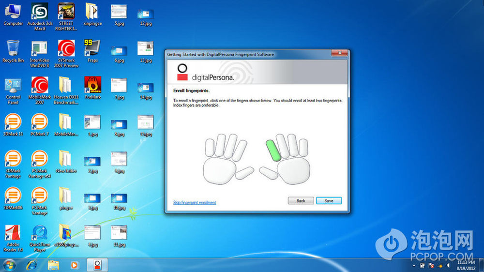Launch PCMark Vantage x64
484x272 pixels.
(40, 164)
